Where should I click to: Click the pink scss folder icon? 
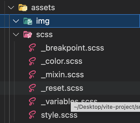click(x=28, y=35)
